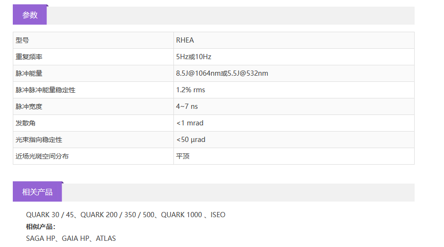Select the 相似产品 heading text
Image resolution: width=444 pixels, height=247 pixels.
click(x=41, y=227)
